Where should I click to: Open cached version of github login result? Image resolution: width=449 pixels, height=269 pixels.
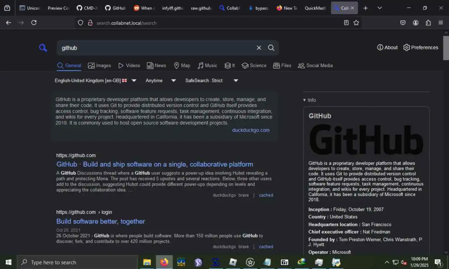coord(266,247)
